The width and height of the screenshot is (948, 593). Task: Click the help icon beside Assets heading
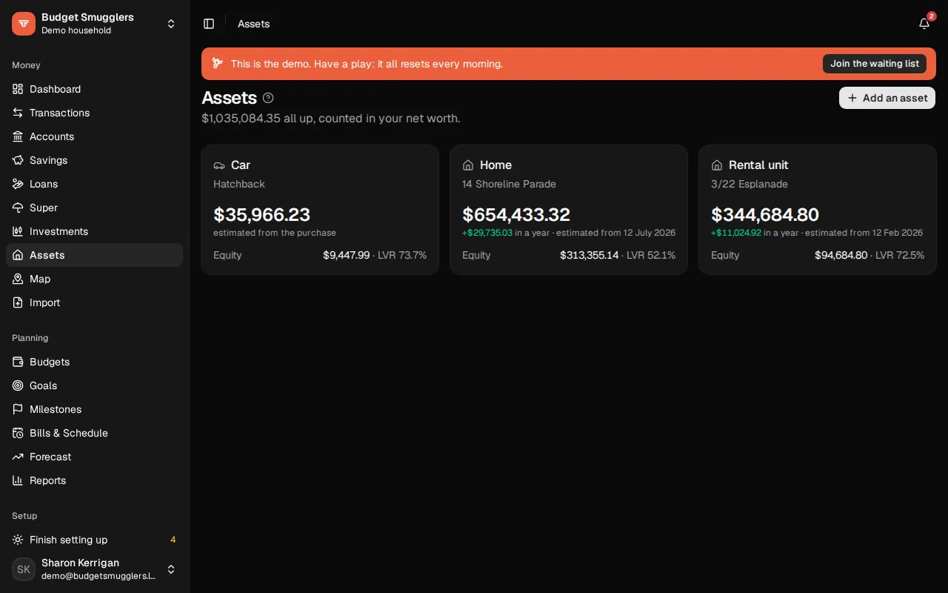pos(268,98)
